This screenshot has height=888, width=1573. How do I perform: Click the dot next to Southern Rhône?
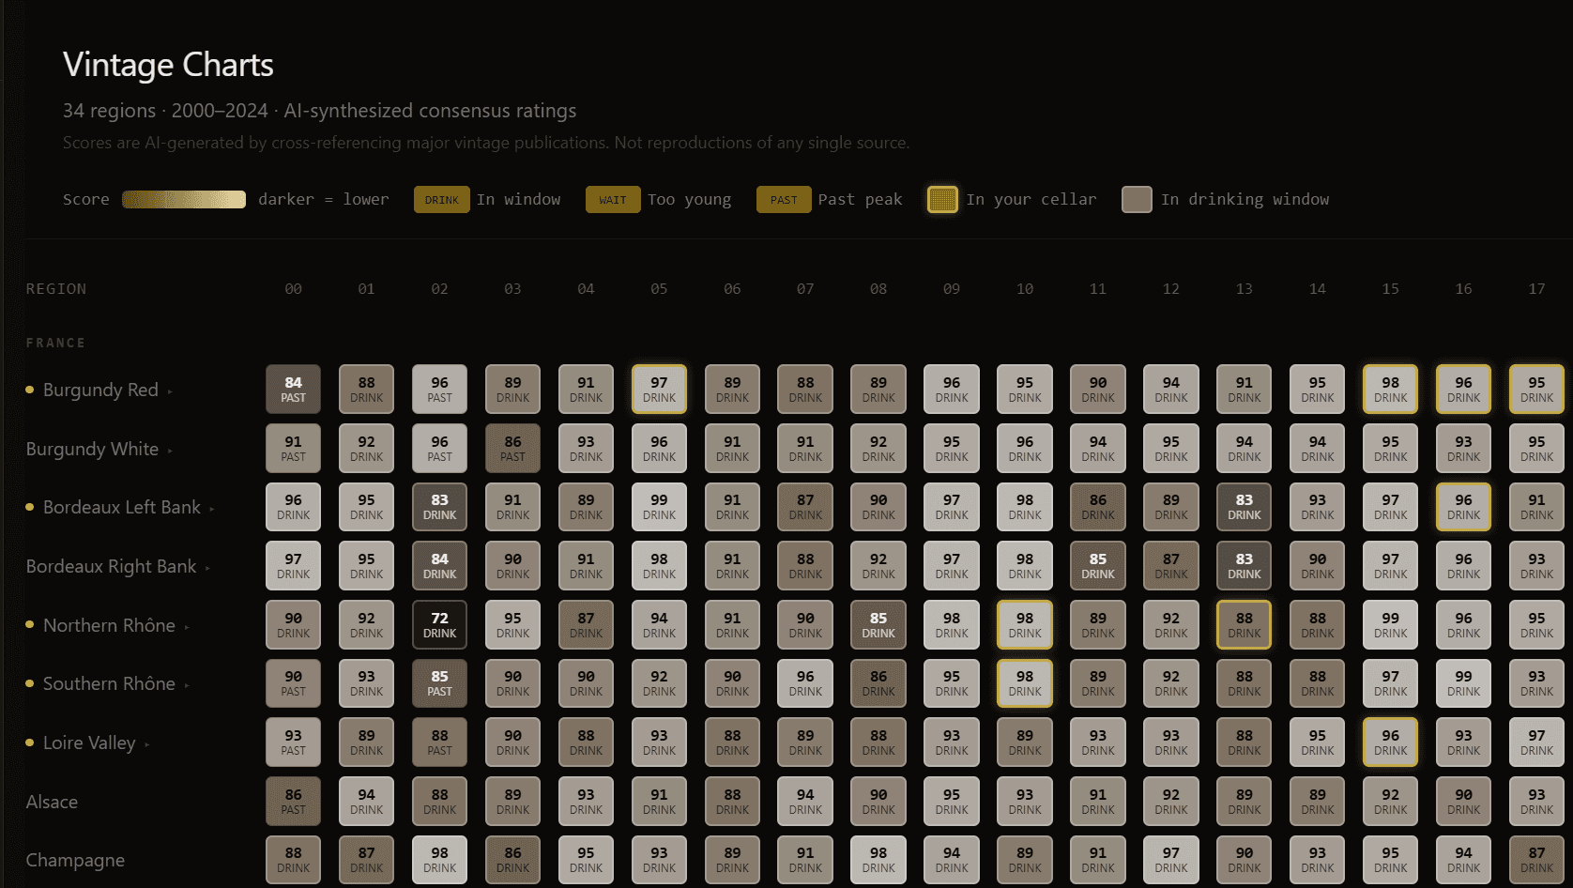click(28, 684)
